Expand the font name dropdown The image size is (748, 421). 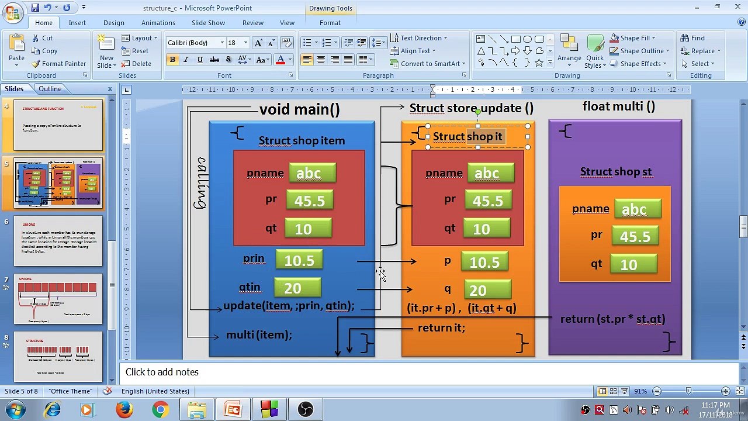coord(222,43)
